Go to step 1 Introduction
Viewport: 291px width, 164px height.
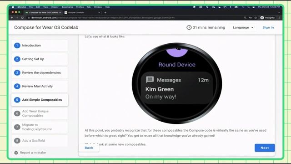40,46
